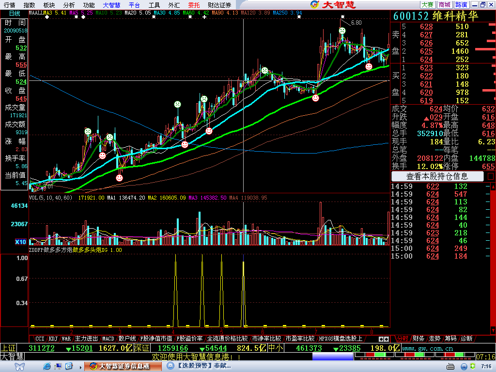Launch Internet Explorer from quick launch
The height and width of the screenshot is (372, 496).
click(x=47, y=367)
